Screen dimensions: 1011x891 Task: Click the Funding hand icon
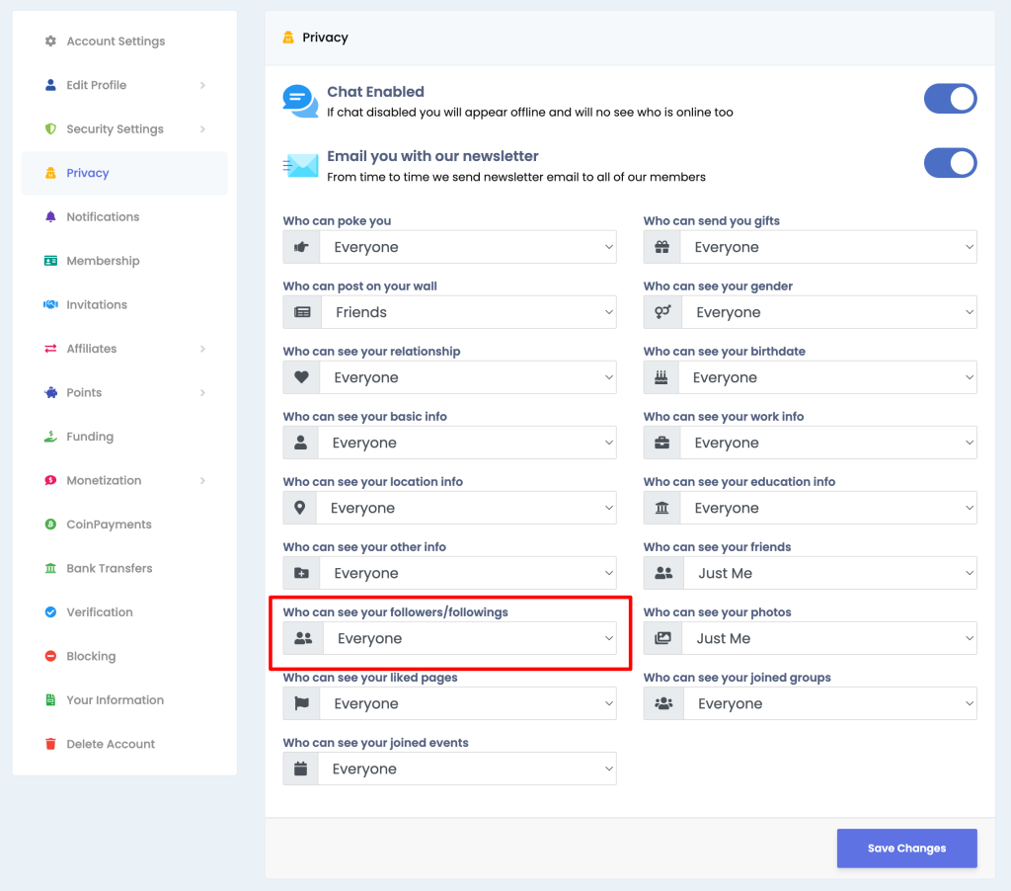50,437
